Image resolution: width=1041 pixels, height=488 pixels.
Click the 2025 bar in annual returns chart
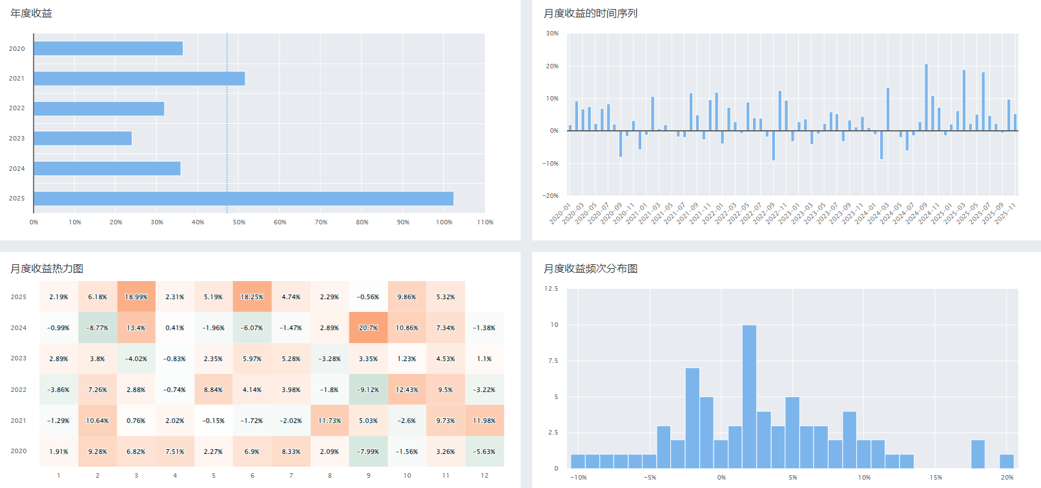[243, 199]
